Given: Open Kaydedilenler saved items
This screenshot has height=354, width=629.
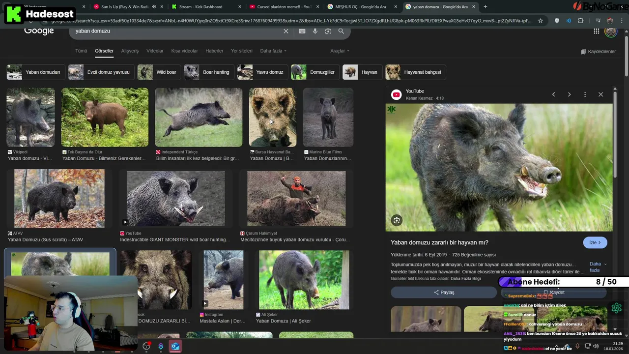Looking at the screenshot, I should point(598,52).
